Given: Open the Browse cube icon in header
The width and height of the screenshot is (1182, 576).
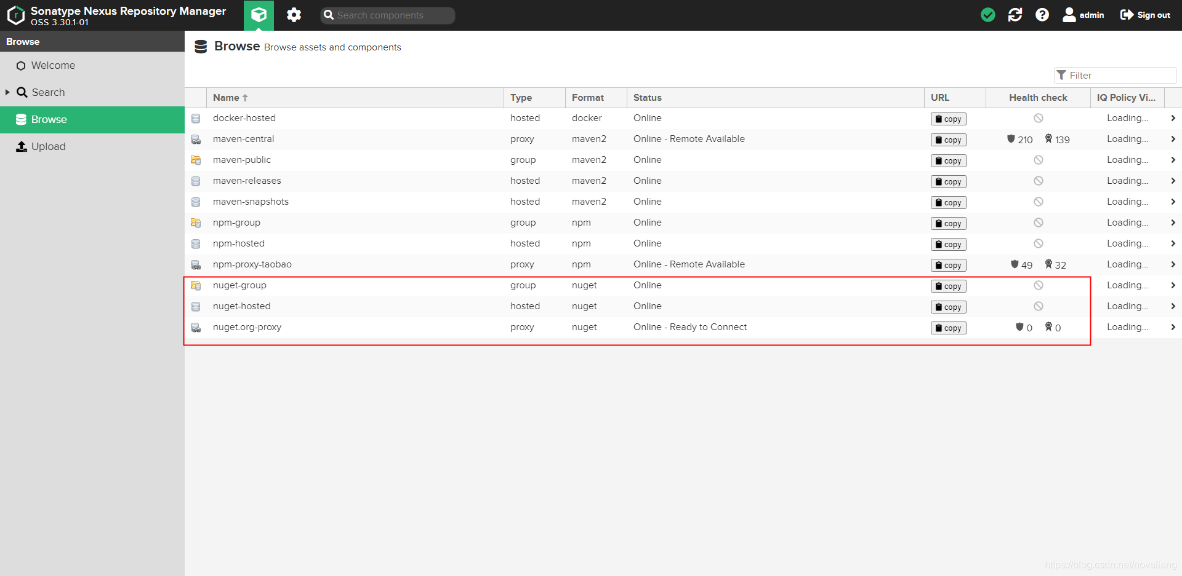Looking at the screenshot, I should 259,15.
